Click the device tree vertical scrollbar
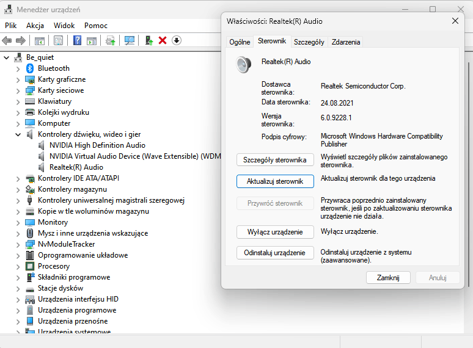Viewport: 473px width, 348px height. pos(468,175)
